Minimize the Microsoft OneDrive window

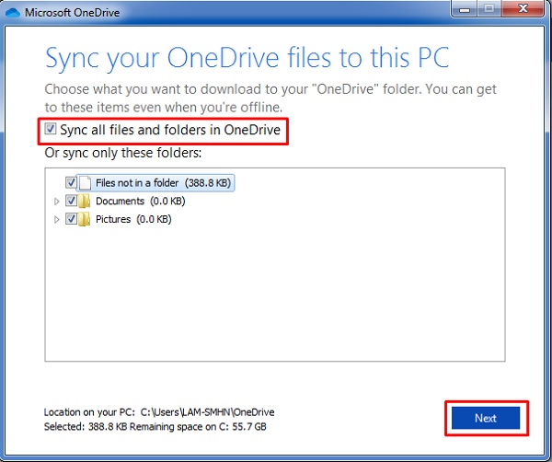click(465, 8)
